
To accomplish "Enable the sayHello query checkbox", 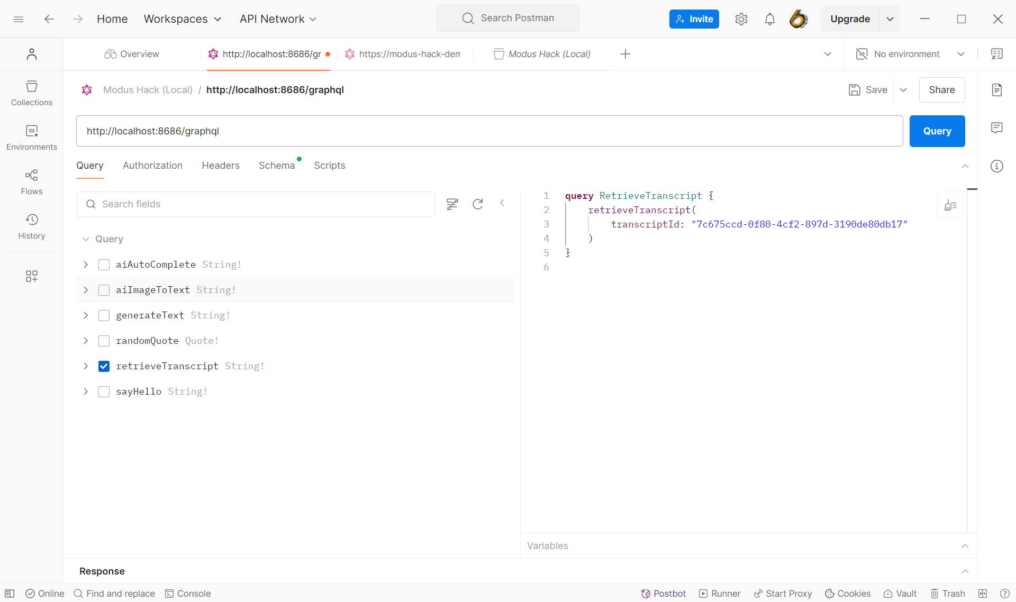I will [x=104, y=391].
